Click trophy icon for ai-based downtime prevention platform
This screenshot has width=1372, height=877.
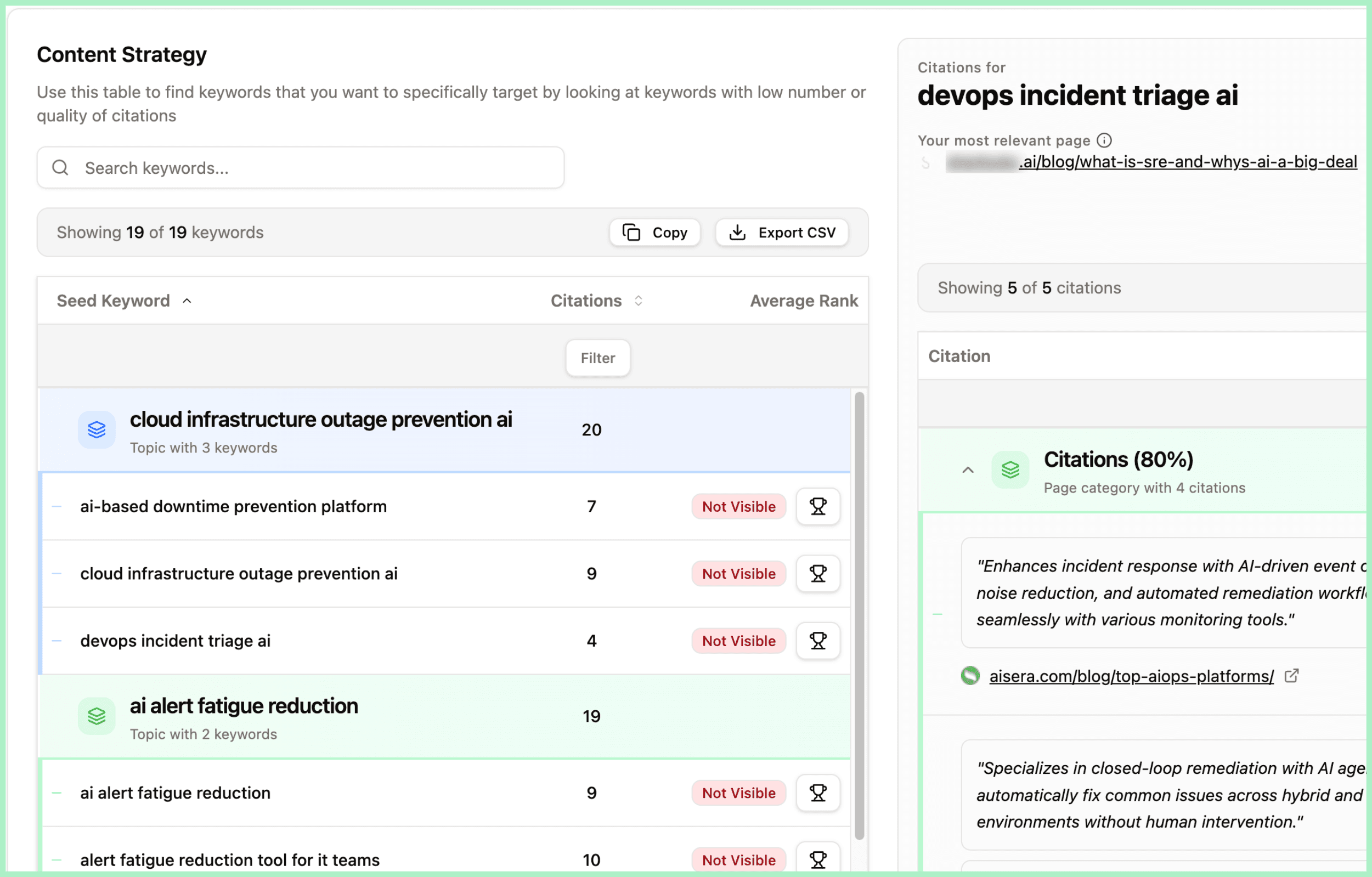(817, 506)
